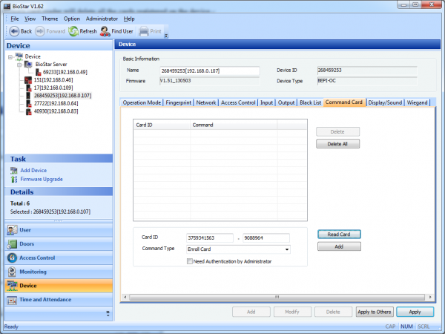Open the Command Type dropdown

click(x=286, y=249)
